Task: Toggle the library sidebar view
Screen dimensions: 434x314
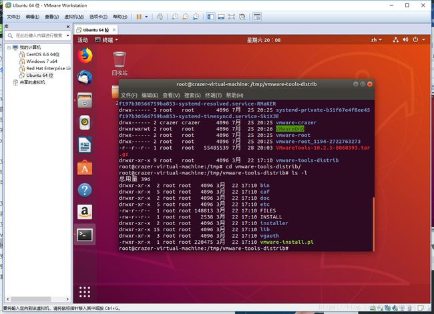Action: (x=210, y=17)
